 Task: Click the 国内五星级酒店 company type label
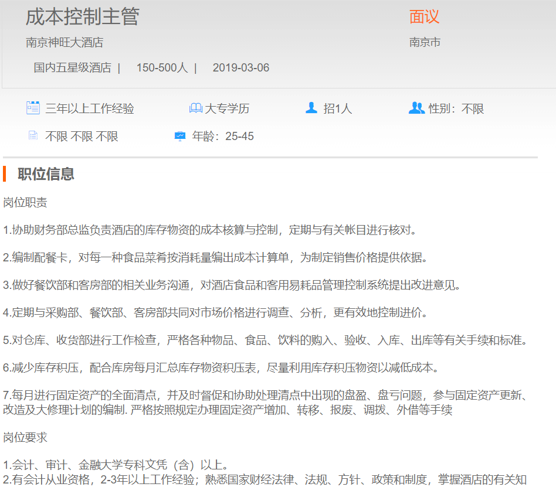72,68
